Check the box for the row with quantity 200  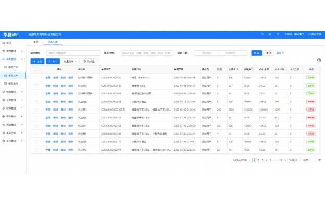click(36, 110)
